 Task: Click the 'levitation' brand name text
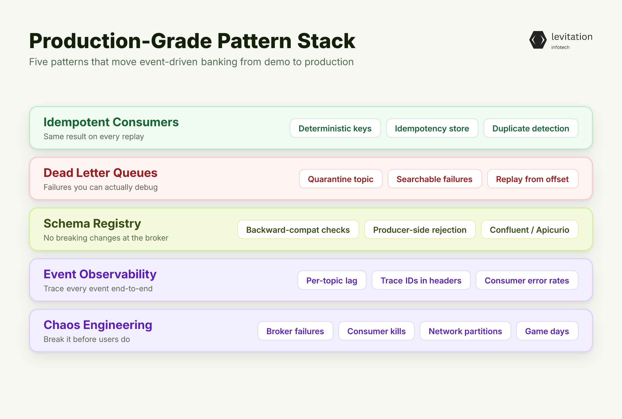[572, 37]
